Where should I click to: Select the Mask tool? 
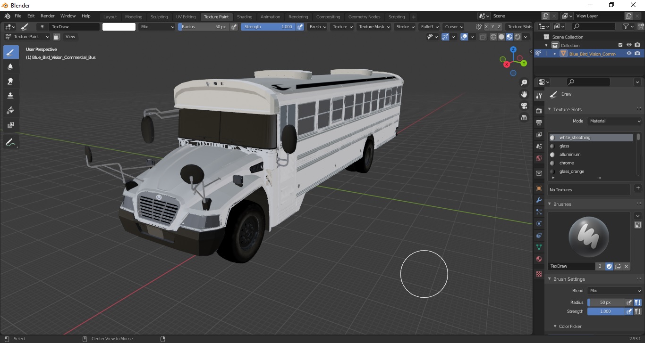coord(11,125)
